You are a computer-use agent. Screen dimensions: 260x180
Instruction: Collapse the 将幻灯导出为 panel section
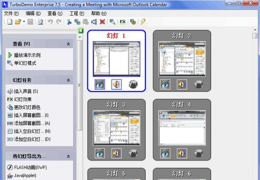point(68,156)
